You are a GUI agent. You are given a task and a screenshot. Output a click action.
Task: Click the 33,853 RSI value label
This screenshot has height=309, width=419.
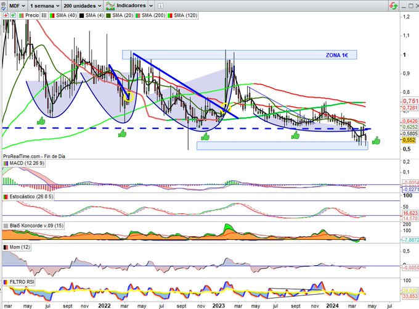pyautogui.click(x=410, y=296)
